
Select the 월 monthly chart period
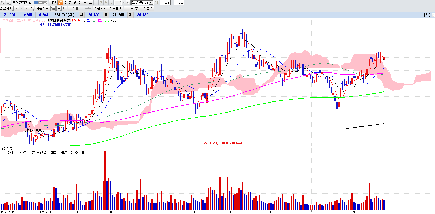click(70, 3)
